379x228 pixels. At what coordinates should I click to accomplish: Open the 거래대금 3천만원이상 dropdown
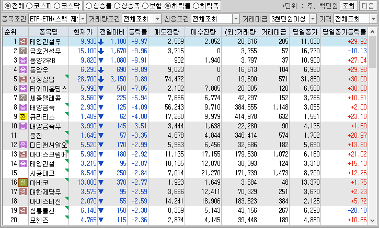[x=313, y=19]
